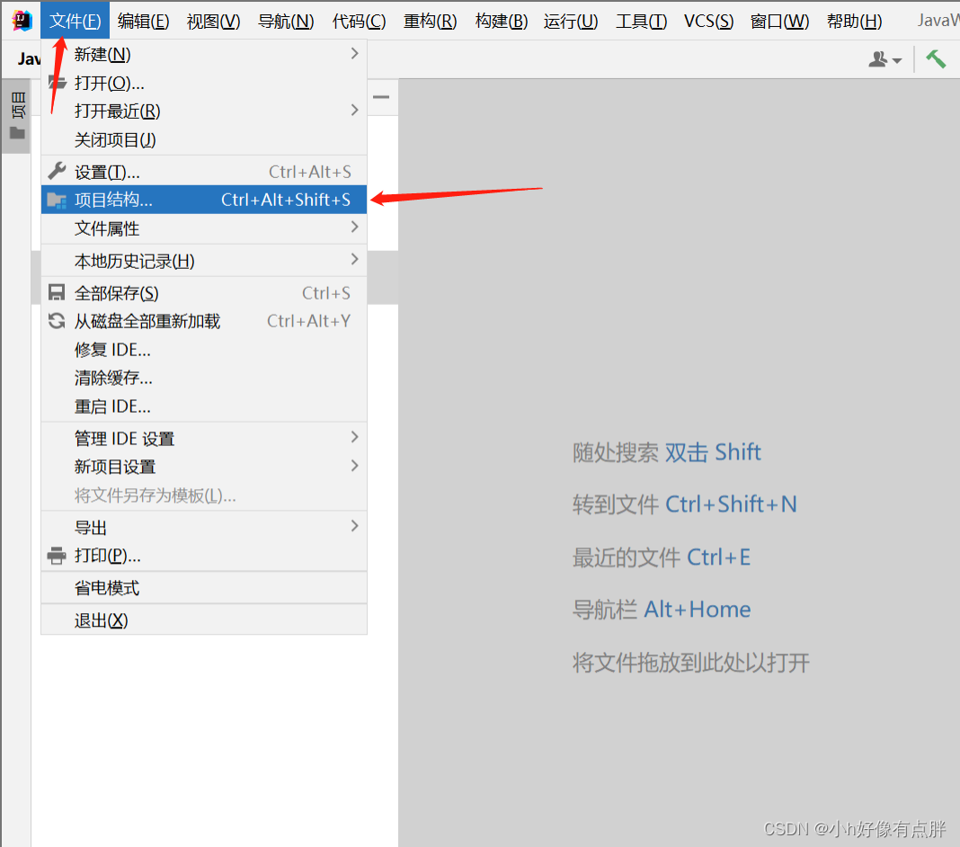
Task: Click the IntelliJ IDEA logo icon
Action: [22, 20]
